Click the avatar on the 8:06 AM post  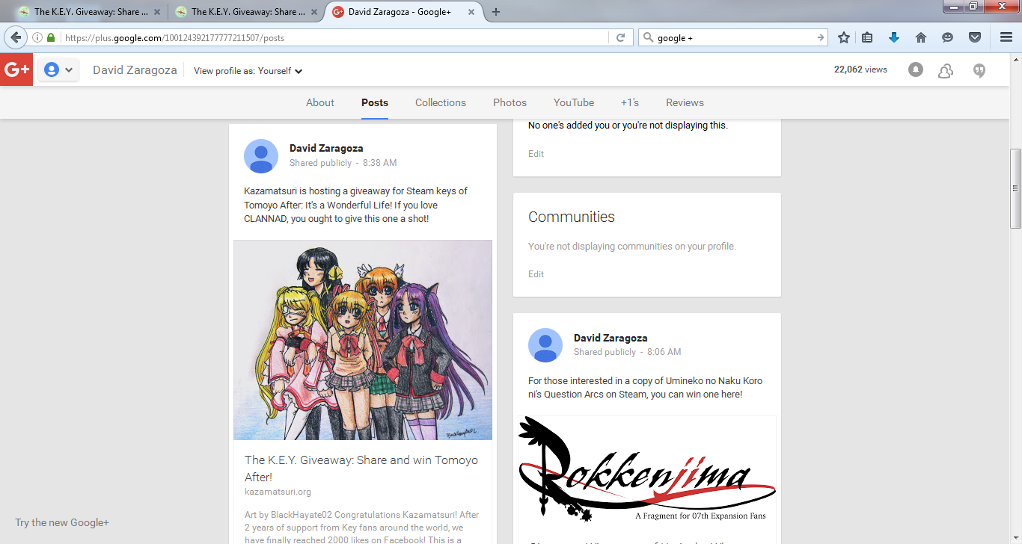(545, 345)
